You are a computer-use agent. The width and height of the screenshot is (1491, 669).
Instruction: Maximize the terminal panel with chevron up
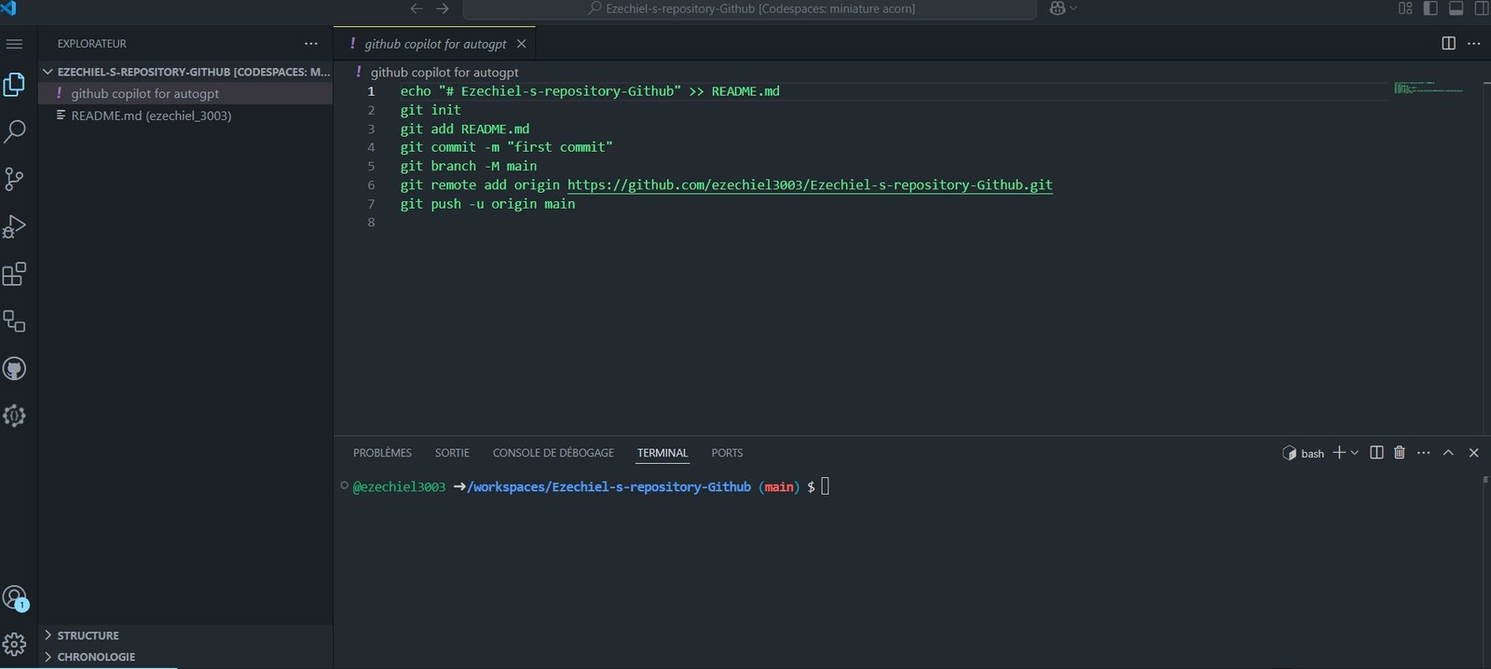click(x=1448, y=453)
